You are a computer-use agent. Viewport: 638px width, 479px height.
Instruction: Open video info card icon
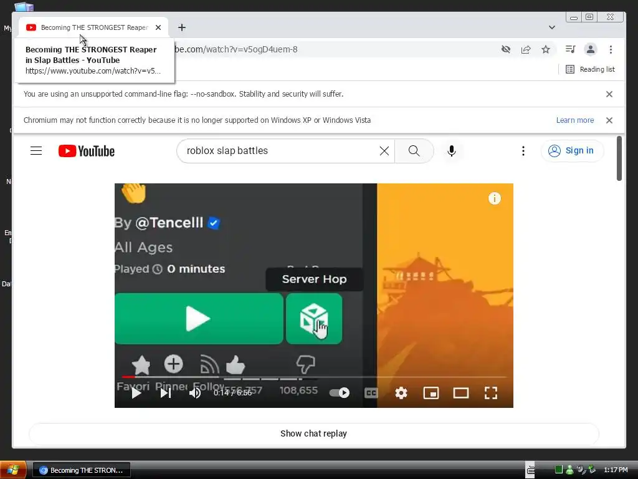494,198
